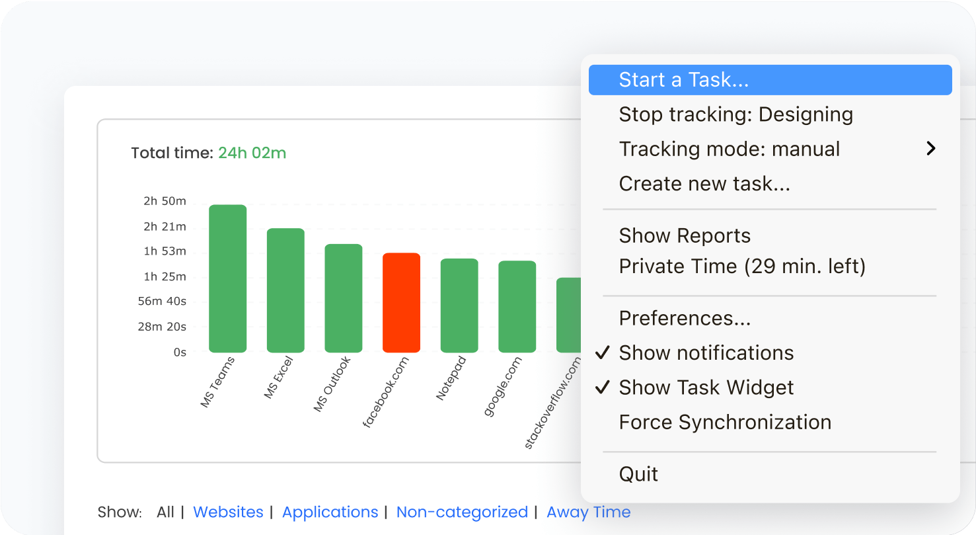This screenshot has width=976, height=535.
Task: Show Non-categorized activities
Action: 462,512
